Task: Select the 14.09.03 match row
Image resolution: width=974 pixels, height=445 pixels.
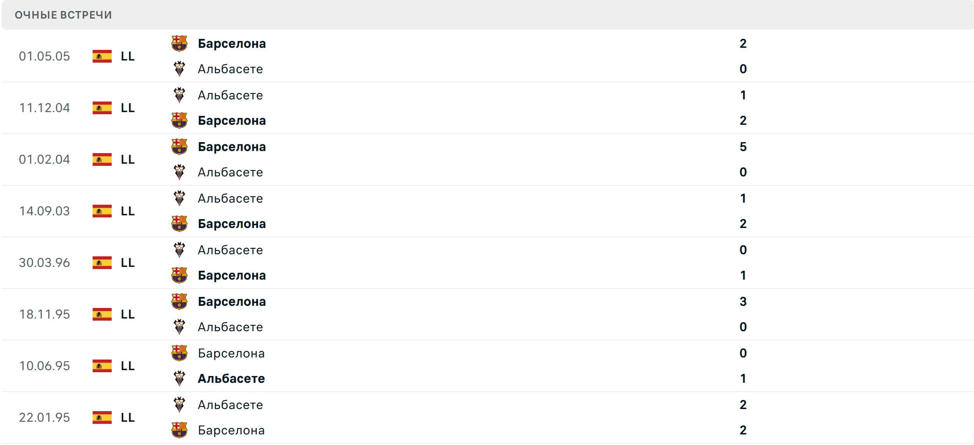Action: click(x=487, y=211)
